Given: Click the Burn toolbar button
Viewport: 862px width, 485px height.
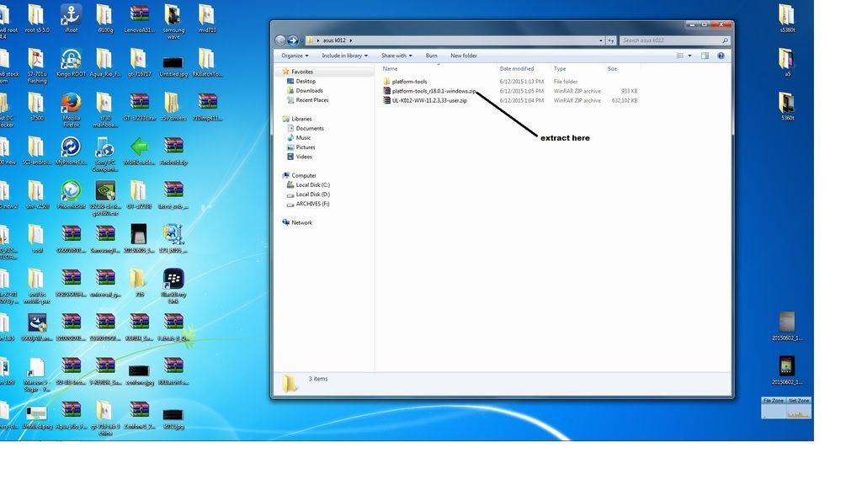Looking at the screenshot, I should [431, 56].
